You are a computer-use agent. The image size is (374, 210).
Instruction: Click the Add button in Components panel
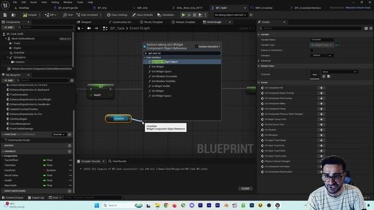(9, 27)
